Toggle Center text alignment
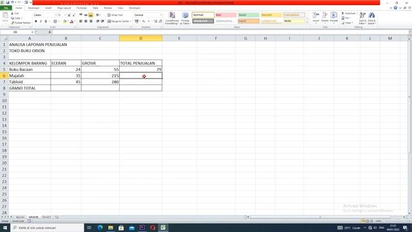 [x=86, y=21]
